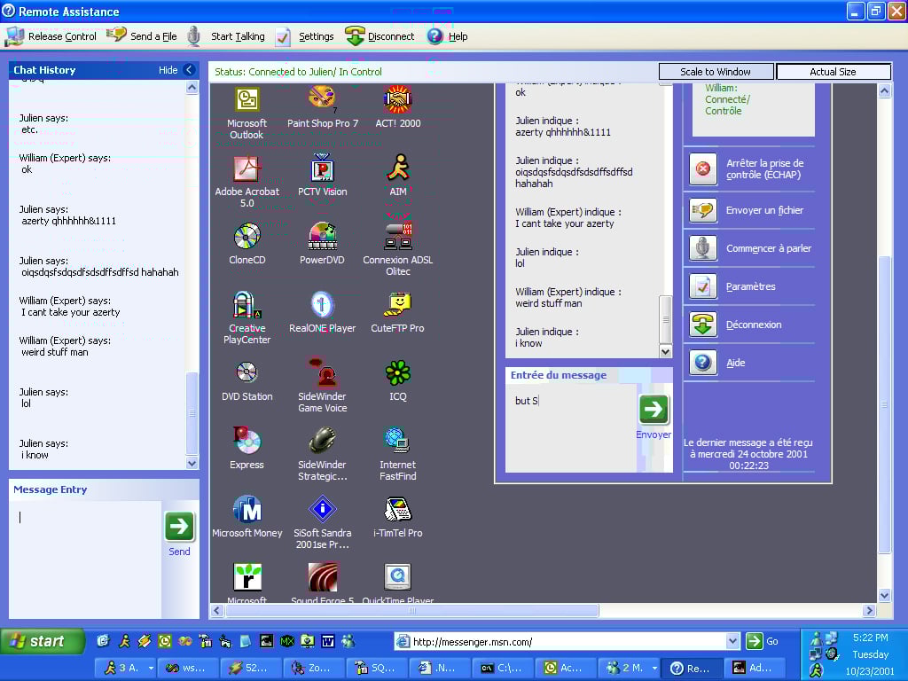Click the Release Control toolbar icon
This screenshot has height=681, width=908.
15,36
